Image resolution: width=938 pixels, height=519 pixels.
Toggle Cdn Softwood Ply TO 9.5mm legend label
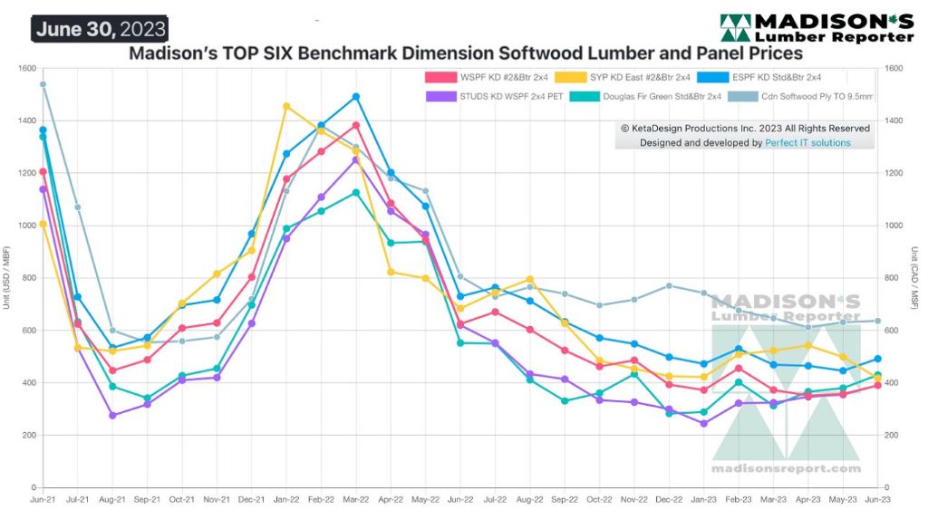tap(818, 96)
